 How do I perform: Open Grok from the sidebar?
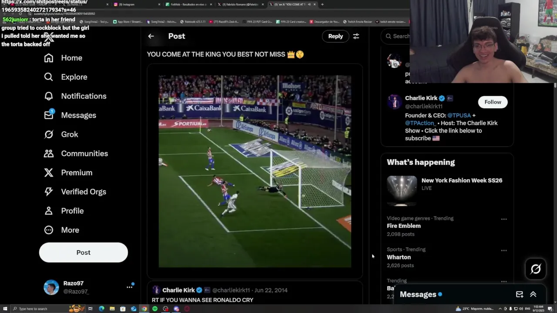click(61, 134)
